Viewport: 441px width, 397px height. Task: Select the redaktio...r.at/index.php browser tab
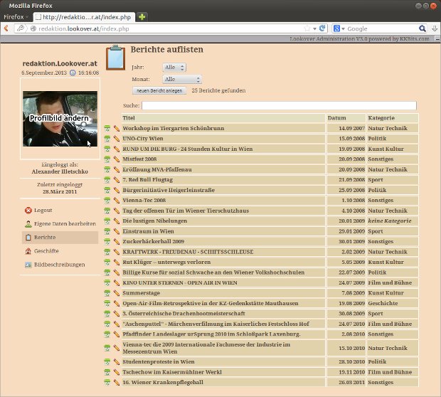(84, 17)
